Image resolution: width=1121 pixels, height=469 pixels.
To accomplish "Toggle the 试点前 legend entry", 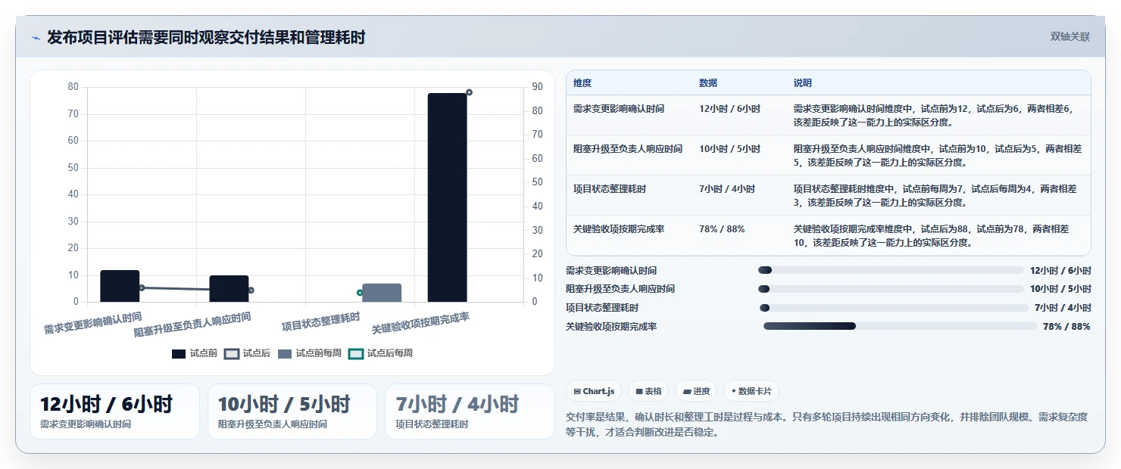I will 195,353.
